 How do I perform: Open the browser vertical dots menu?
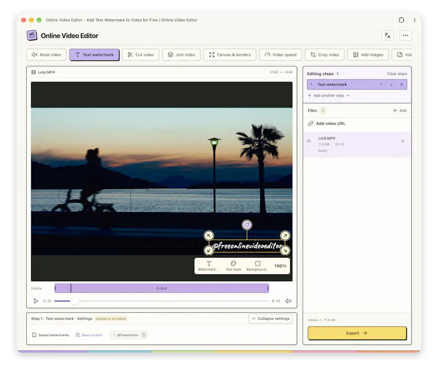coord(415,20)
